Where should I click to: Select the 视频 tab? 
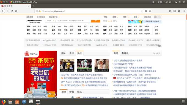64,92
